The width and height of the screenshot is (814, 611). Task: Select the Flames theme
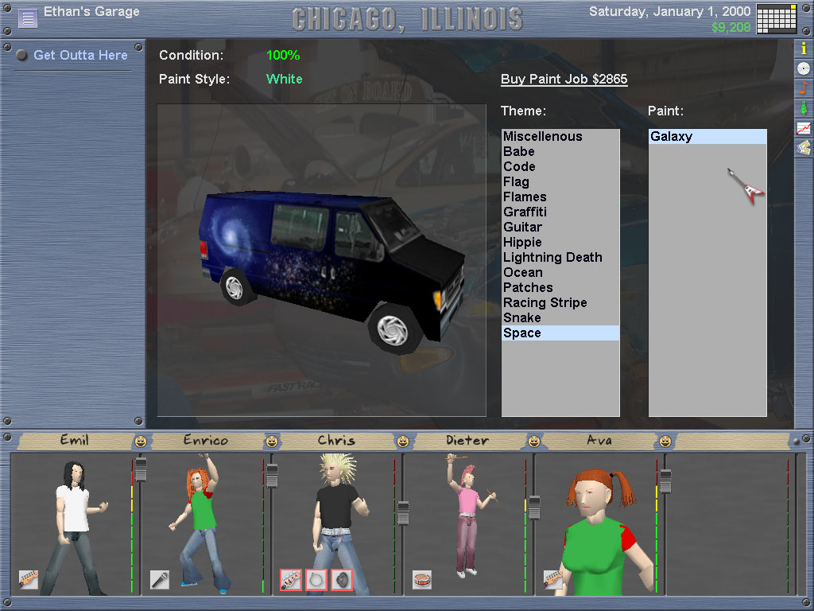click(525, 197)
